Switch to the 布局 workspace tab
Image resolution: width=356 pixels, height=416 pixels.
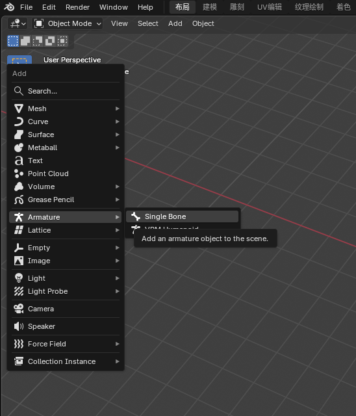183,7
